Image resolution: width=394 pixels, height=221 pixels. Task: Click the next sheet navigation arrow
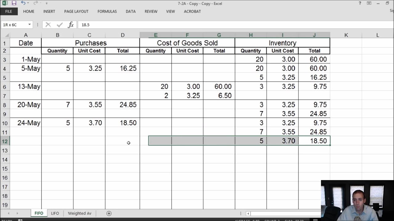pyautogui.click(x=17, y=213)
